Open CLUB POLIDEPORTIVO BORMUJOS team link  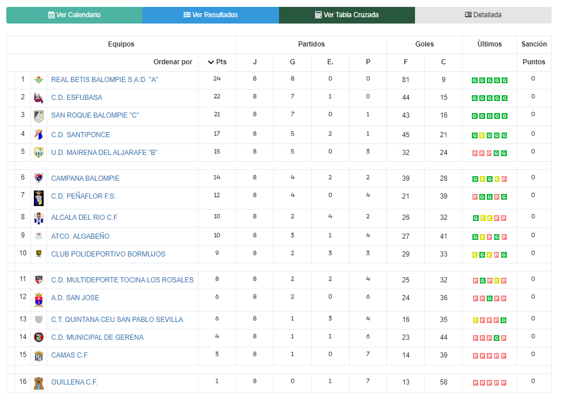coord(108,254)
